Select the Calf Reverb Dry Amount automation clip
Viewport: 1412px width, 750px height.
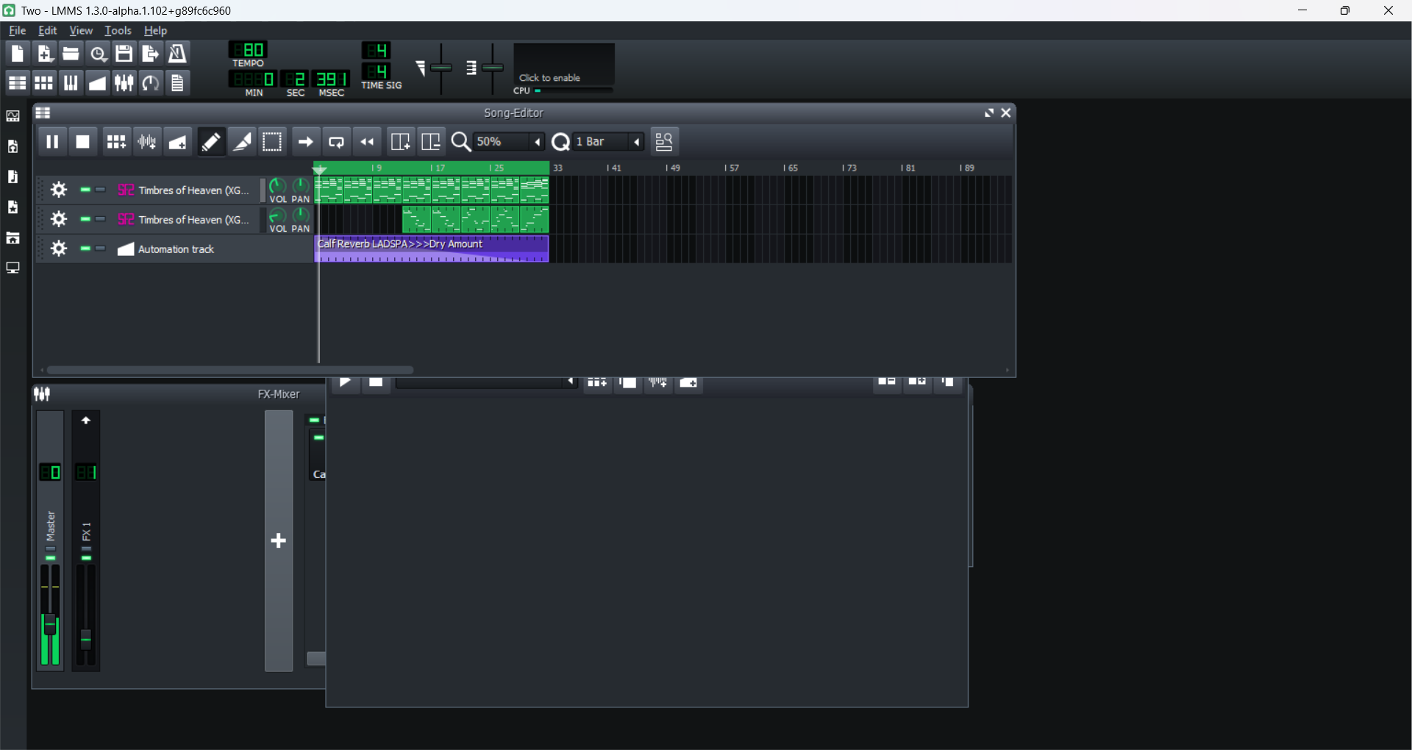tap(432, 249)
